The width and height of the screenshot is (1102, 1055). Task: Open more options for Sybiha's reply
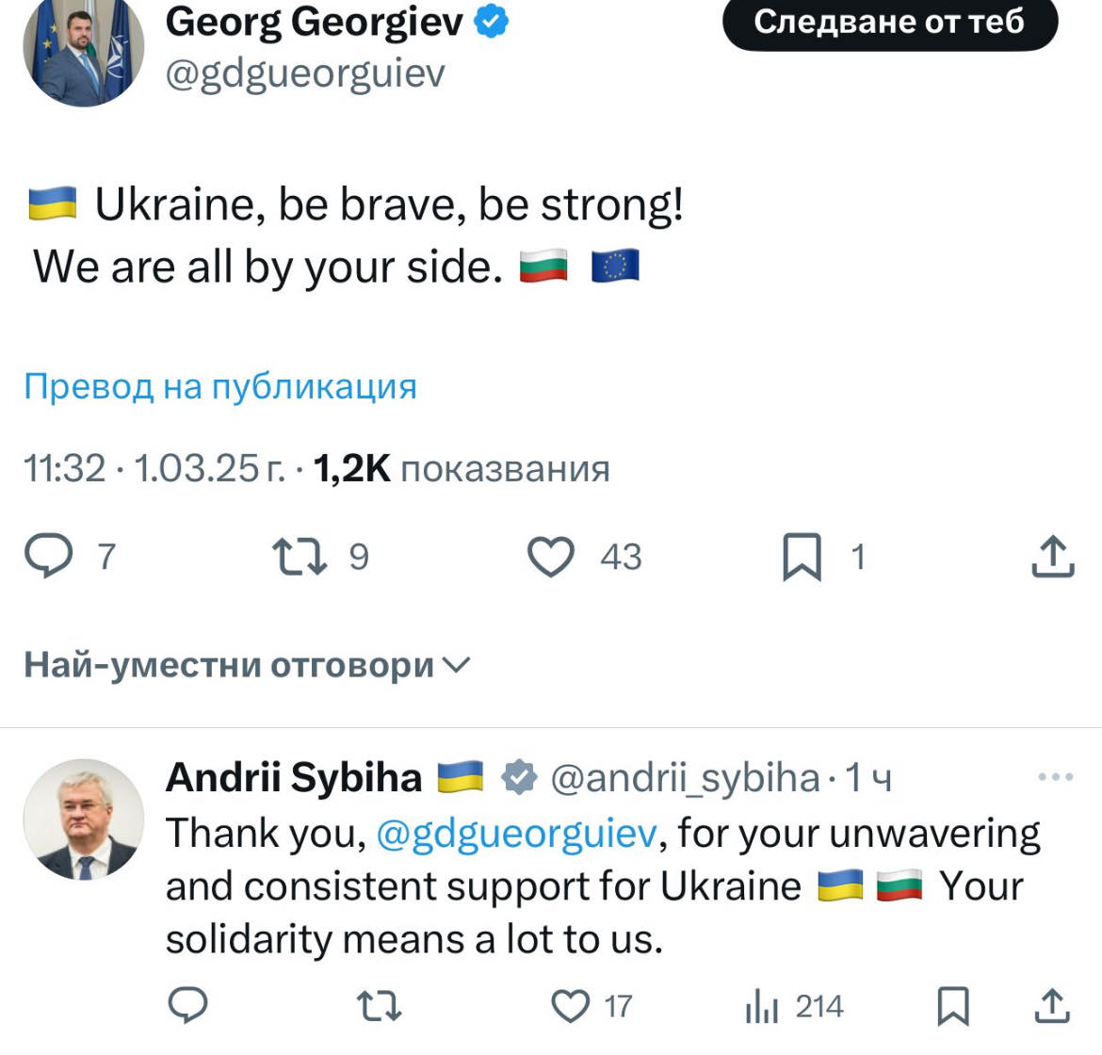[x=1055, y=777]
